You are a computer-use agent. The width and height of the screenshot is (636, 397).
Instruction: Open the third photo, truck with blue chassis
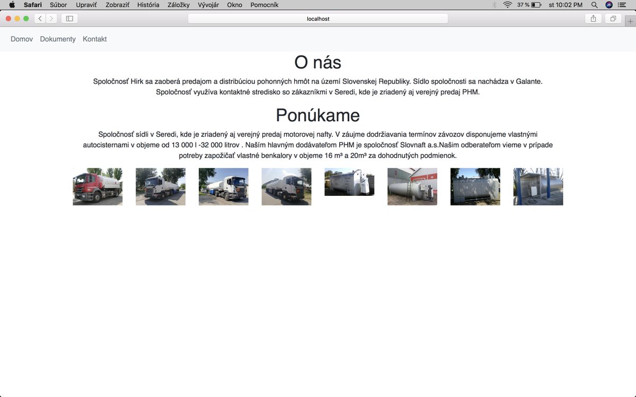point(224,187)
